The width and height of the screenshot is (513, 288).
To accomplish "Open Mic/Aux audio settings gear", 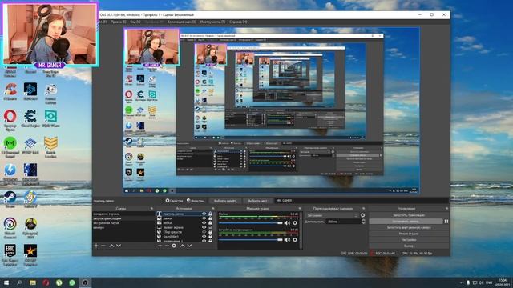I will [295, 222].
